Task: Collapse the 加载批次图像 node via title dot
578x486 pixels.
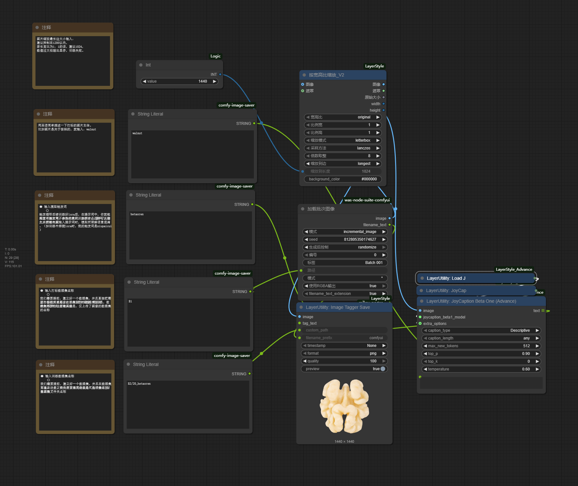Action: (x=303, y=209)
